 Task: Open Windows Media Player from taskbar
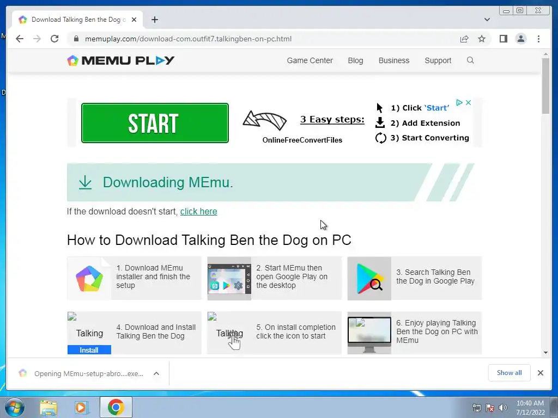81,407
